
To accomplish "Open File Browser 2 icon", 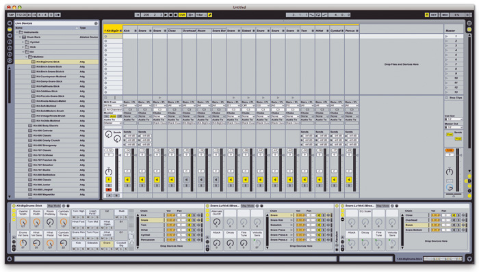I will coord(10,48).
